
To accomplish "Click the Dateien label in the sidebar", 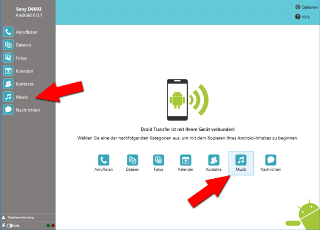I will tap(23, 45).
